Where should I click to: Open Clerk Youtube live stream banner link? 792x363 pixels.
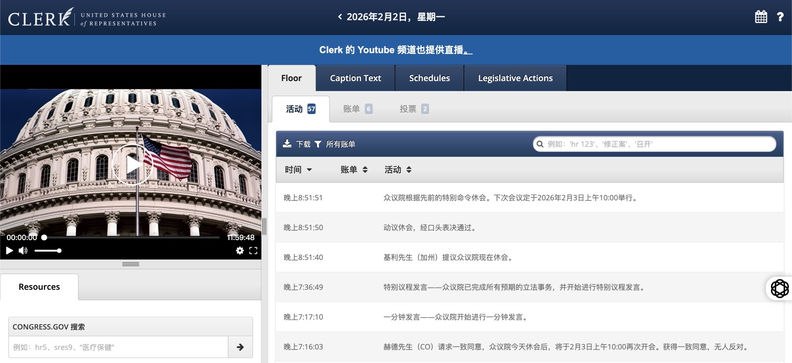(x=396, y=50)
